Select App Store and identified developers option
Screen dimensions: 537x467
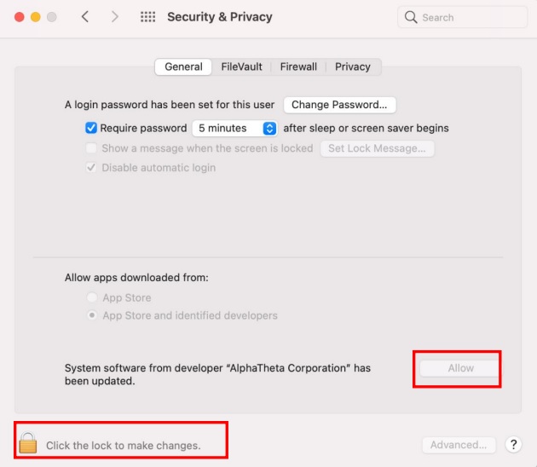[91, 316]
